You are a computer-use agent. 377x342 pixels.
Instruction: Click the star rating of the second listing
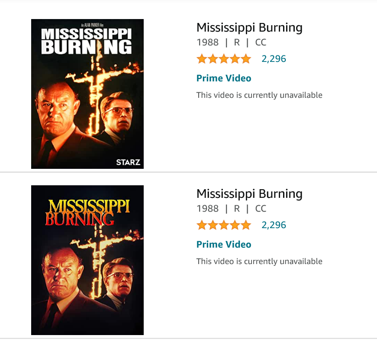pos(224,225)
